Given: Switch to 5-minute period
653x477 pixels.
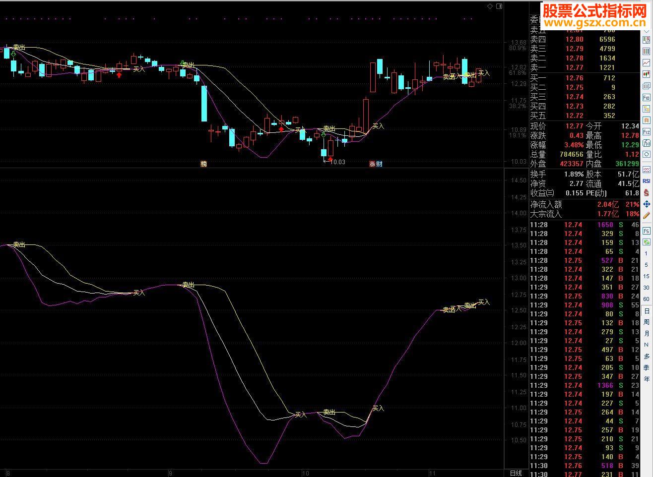Looking at the screenshot, I should [x=647, y=265].
